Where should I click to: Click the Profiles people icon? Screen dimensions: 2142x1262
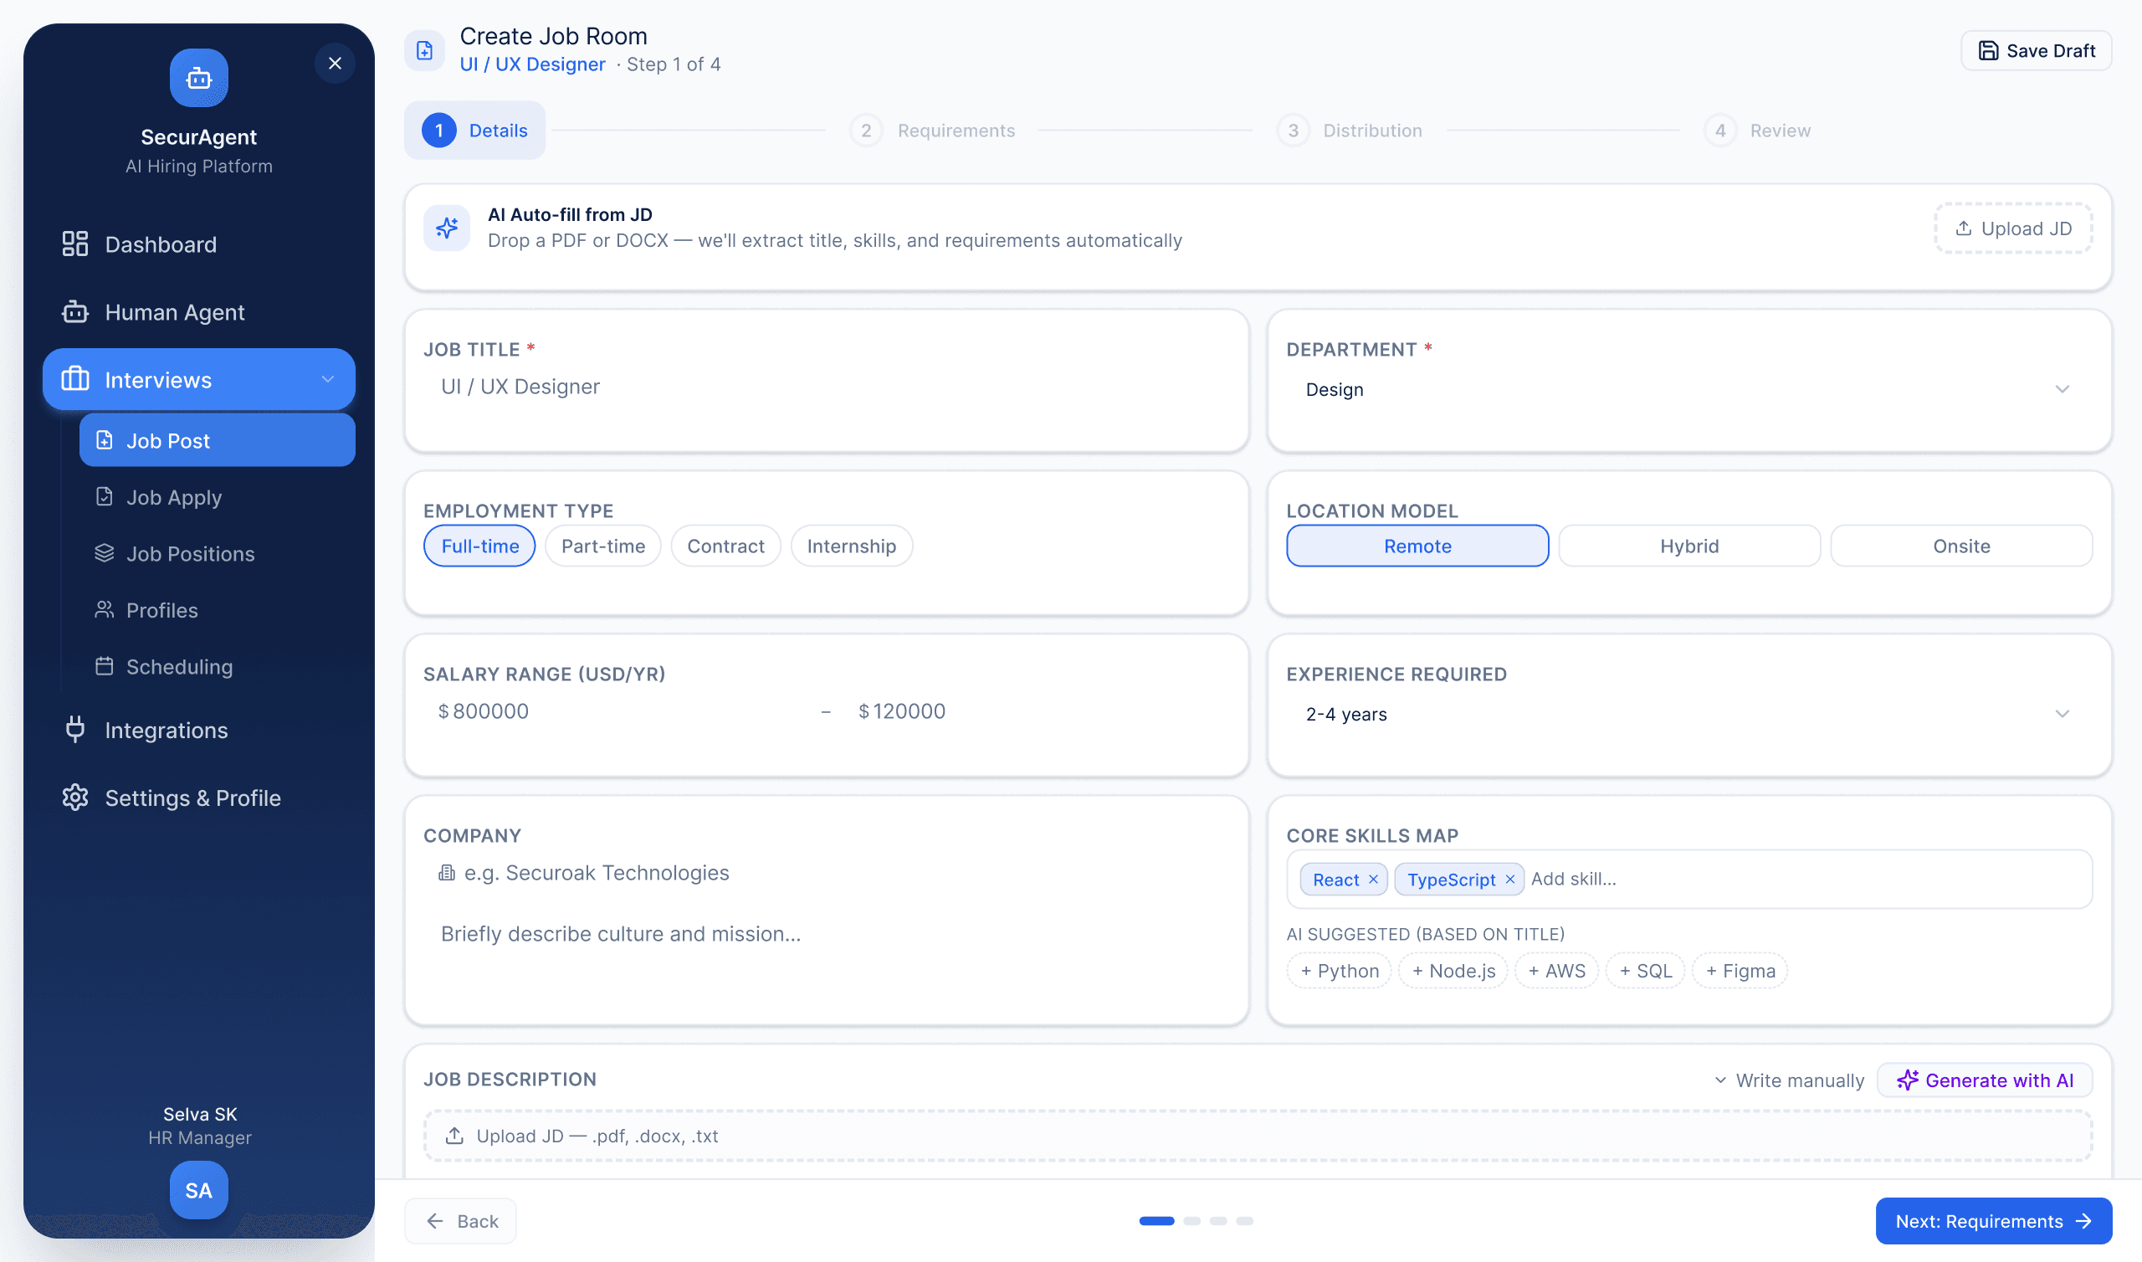pos(105,610)
